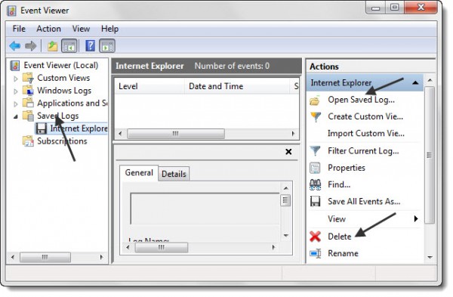Click the red X Delete icon
Screen dimensions: 453x297
[x=315, y=237]
